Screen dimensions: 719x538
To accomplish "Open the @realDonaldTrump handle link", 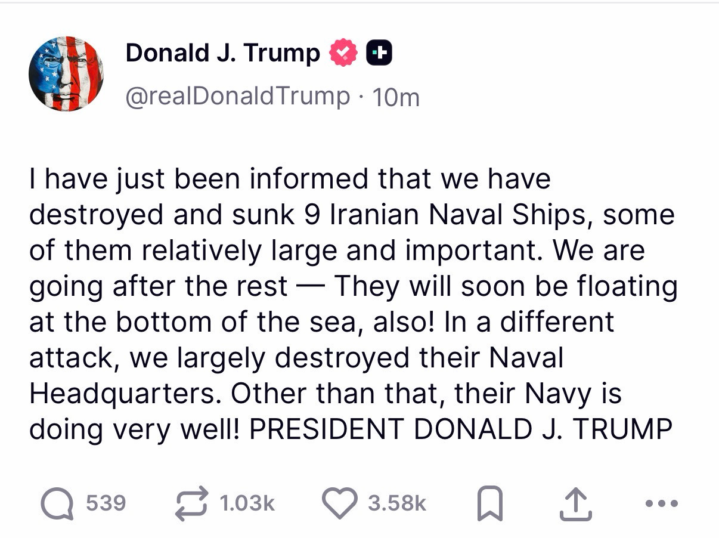I will point(237,96).
